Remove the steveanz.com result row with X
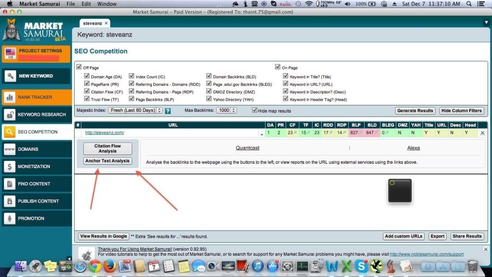 482,133
